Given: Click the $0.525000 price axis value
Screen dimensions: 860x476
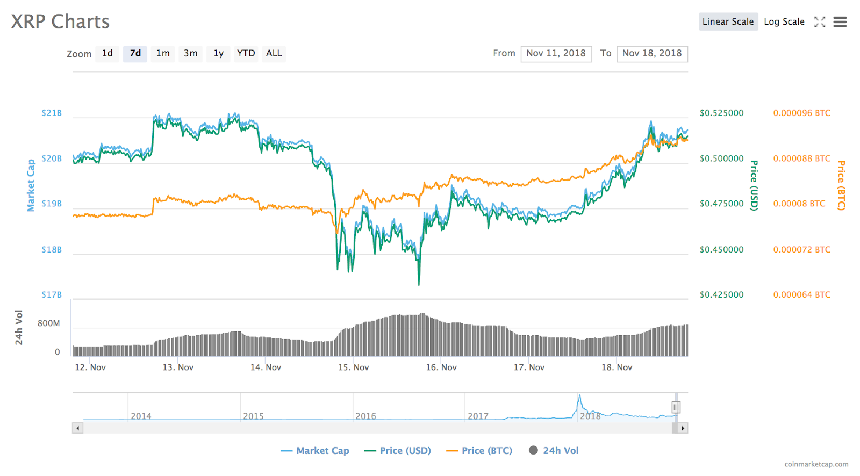Looking at the screenshot, I should click(x=722, y=113).
